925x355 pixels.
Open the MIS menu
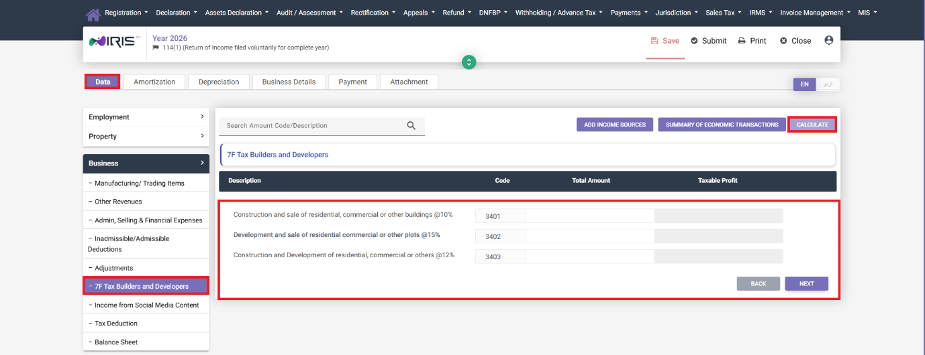pos(867,13)
